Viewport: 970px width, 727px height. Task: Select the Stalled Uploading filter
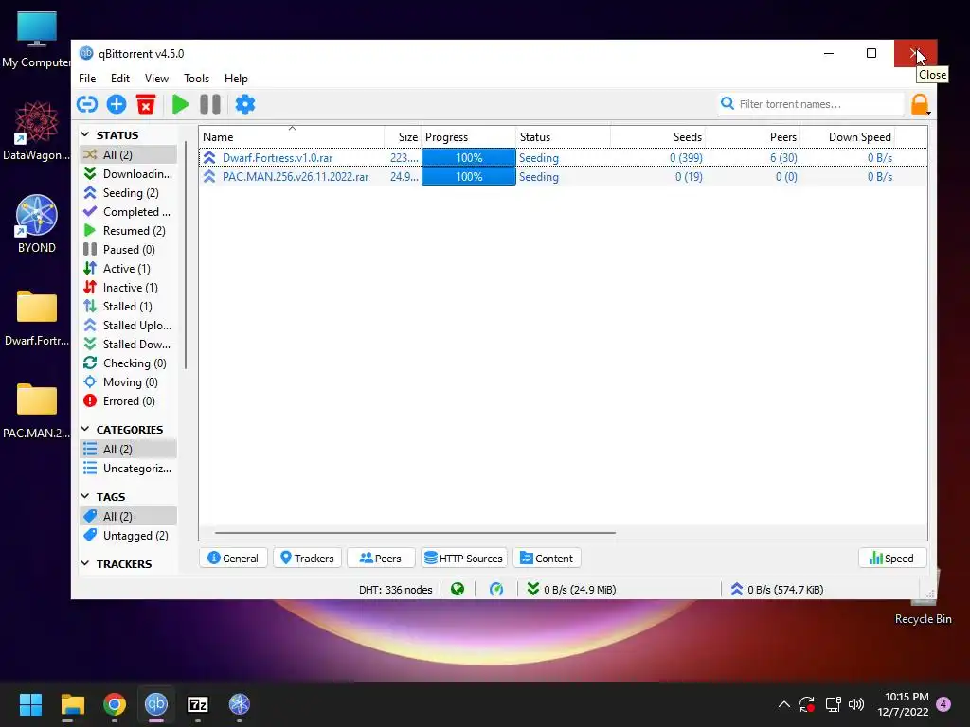click(128, 326)
